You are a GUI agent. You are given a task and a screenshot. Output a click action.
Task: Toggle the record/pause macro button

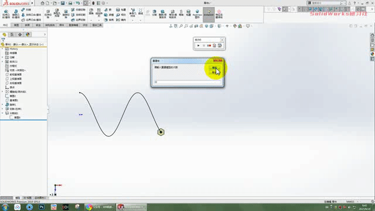point(209,46)
